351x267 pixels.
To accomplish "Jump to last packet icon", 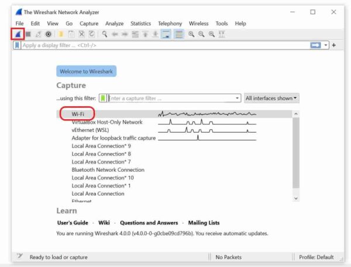I will 156,34.
